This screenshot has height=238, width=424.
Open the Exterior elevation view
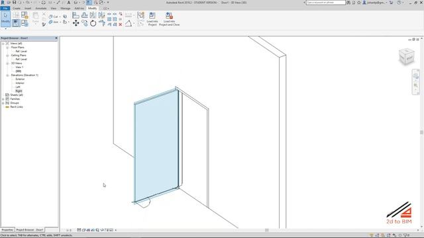tap(20, 79)
